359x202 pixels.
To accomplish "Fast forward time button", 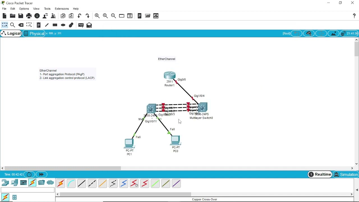I will tap(42, 175).
